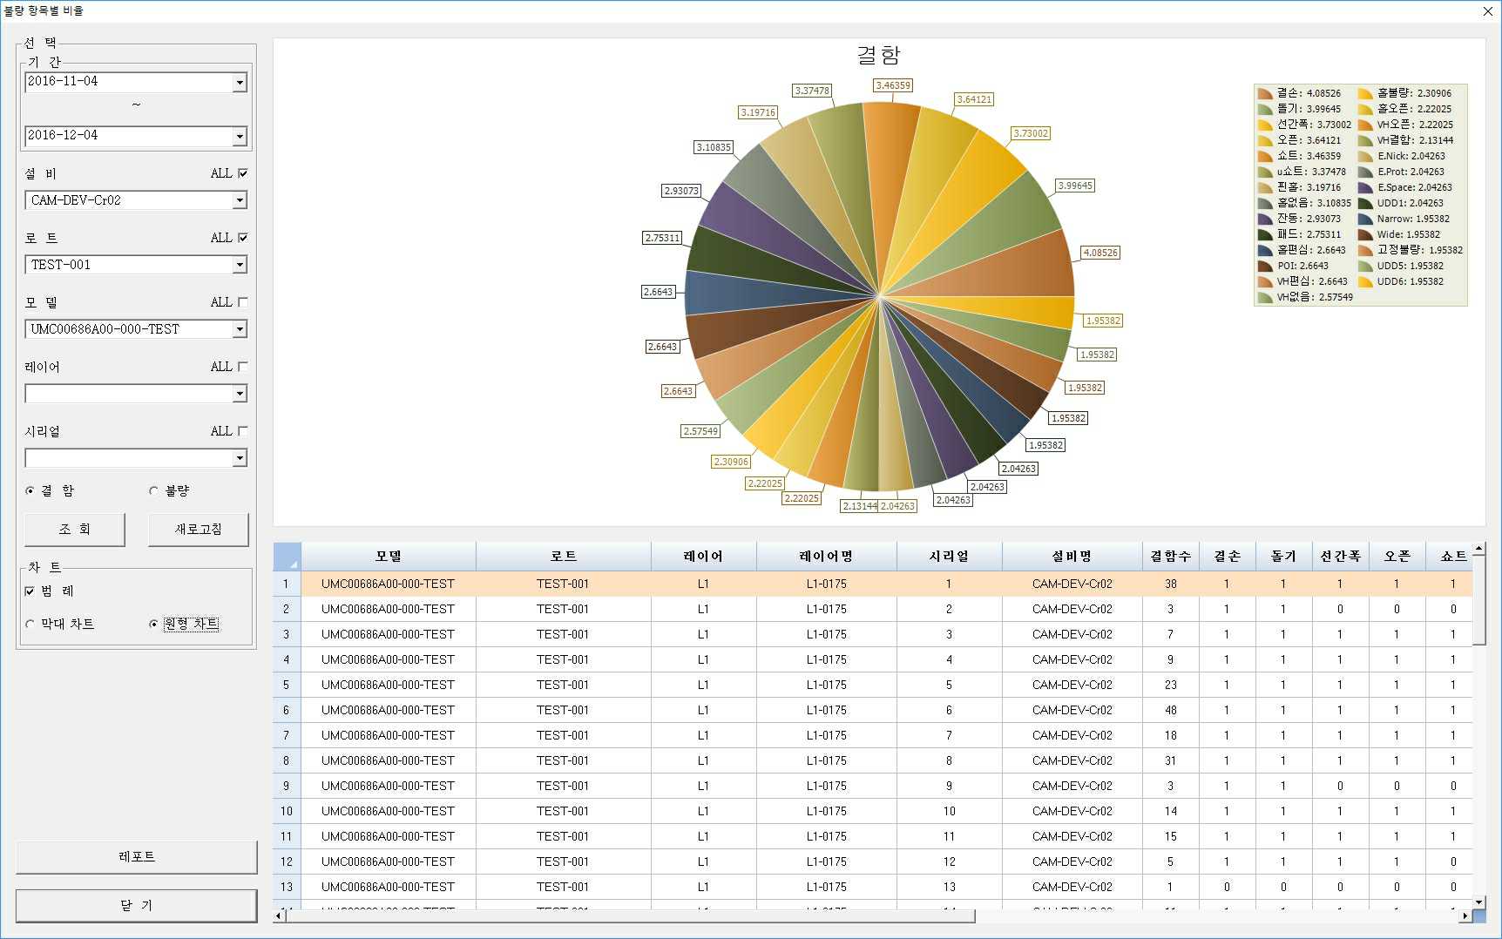Open the start date 2016-11-04 dropdown
The image size is (1502, 939).
coord(240,83)
